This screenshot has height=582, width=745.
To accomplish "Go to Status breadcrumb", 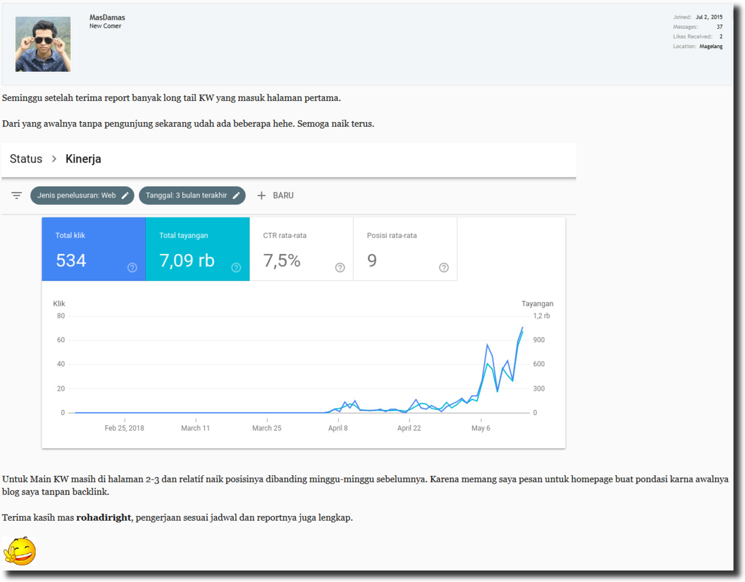I will tap(26, 159).
